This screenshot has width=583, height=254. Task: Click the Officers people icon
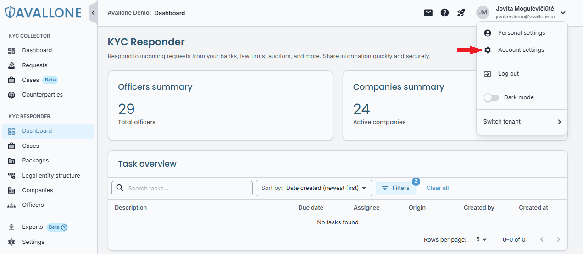pos(12,205)
